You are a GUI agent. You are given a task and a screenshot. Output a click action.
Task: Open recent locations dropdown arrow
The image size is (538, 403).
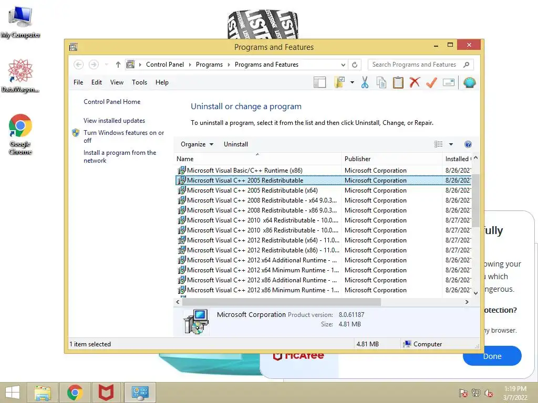tap(106, 65)
